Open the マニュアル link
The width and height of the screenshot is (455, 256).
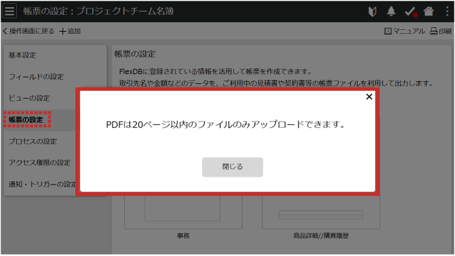[404, 31]
